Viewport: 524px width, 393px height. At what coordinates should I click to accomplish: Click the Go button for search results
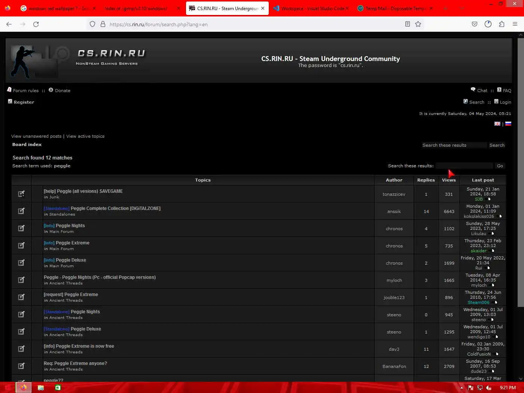point(500,166)
